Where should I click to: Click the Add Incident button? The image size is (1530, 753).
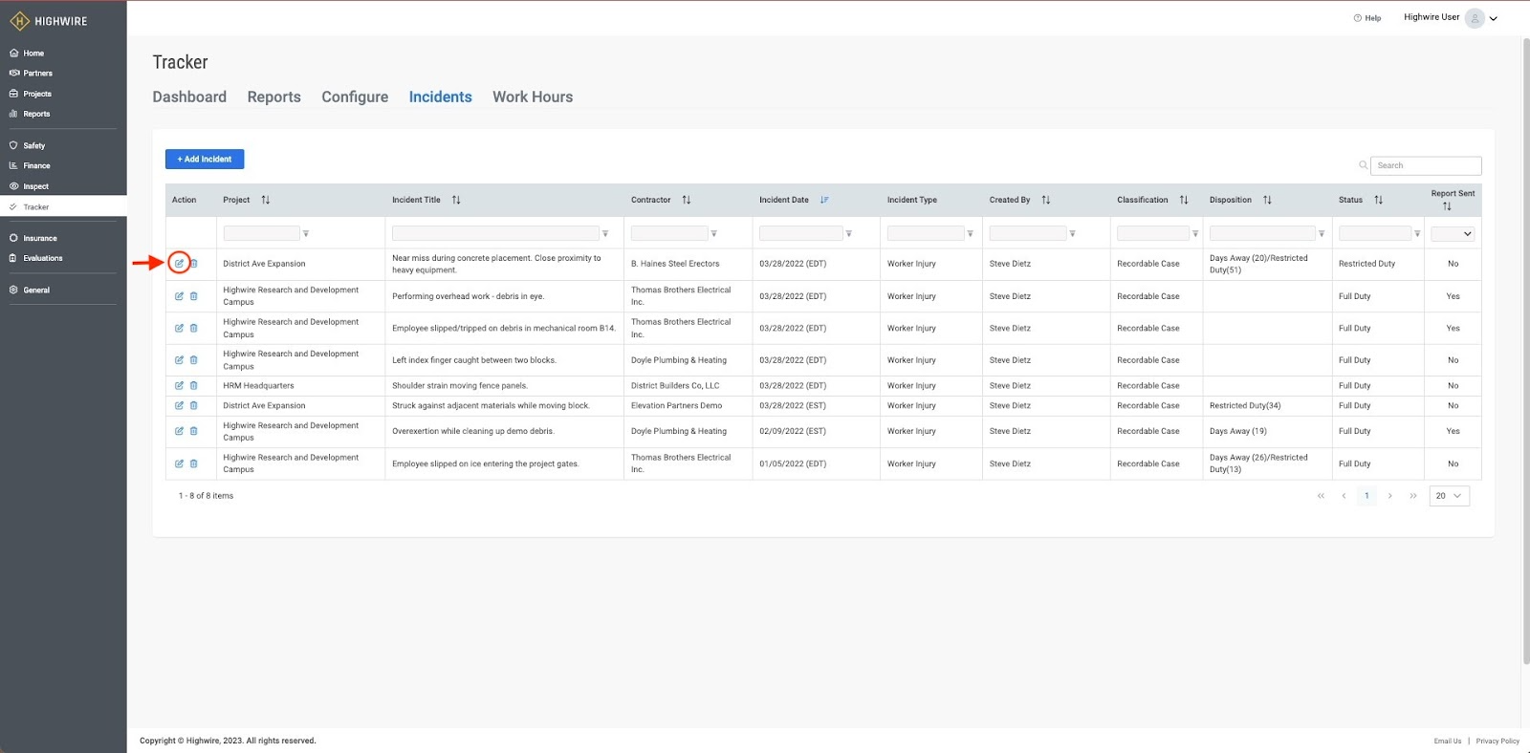pyautogui.click(x=205, y=159)
